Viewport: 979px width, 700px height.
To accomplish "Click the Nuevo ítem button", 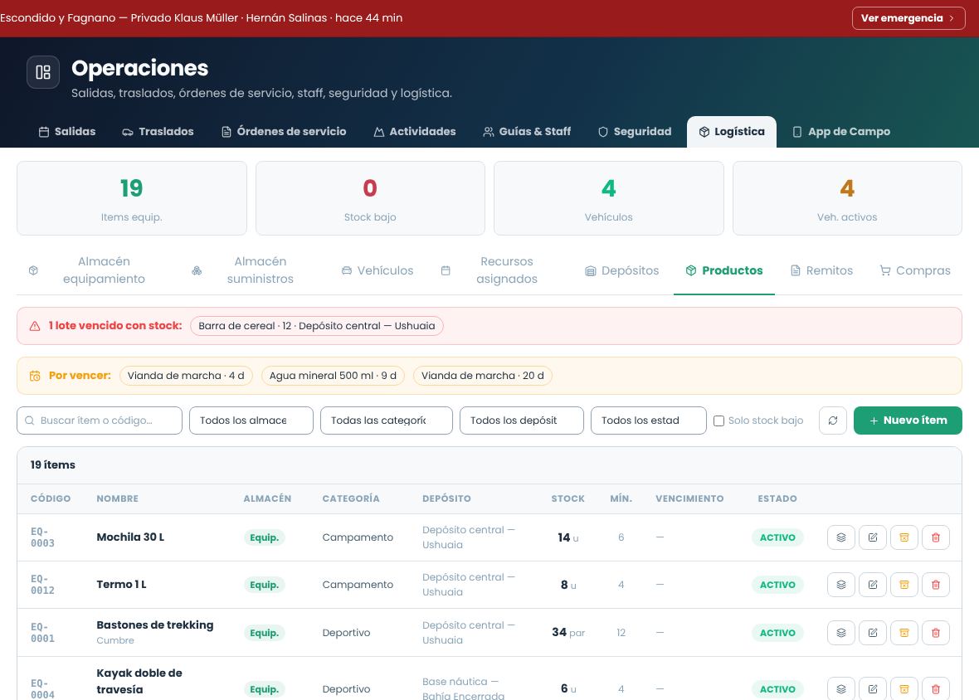I will pos(908,420).
